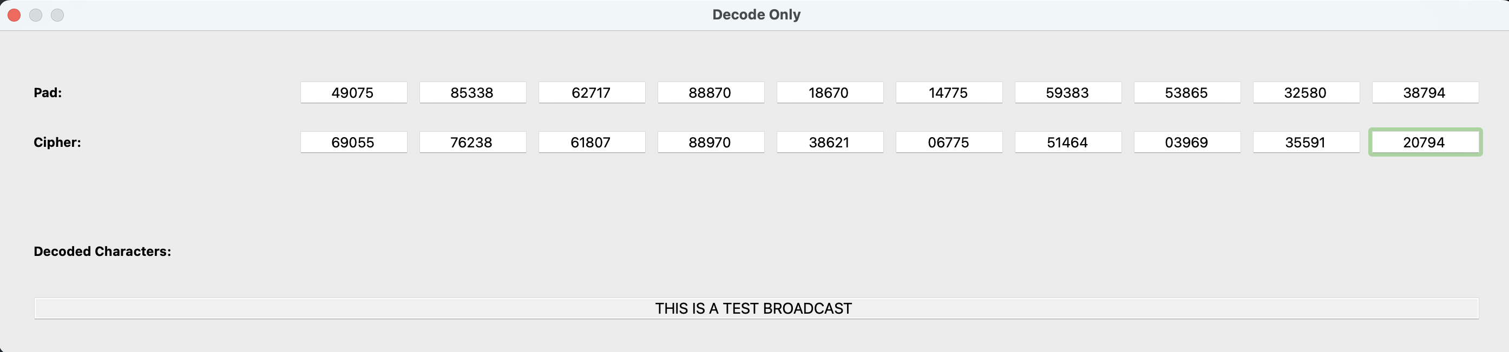Select the Pad field with 62717

(x=592, y=92)
